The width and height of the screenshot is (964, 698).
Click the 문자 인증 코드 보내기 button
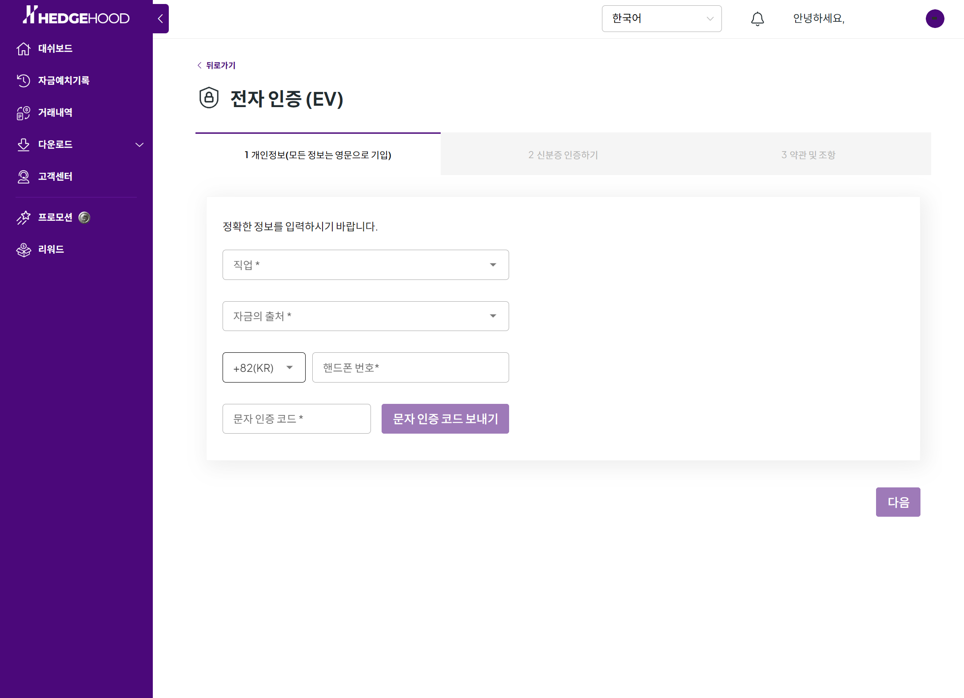[x=445, y=419]
